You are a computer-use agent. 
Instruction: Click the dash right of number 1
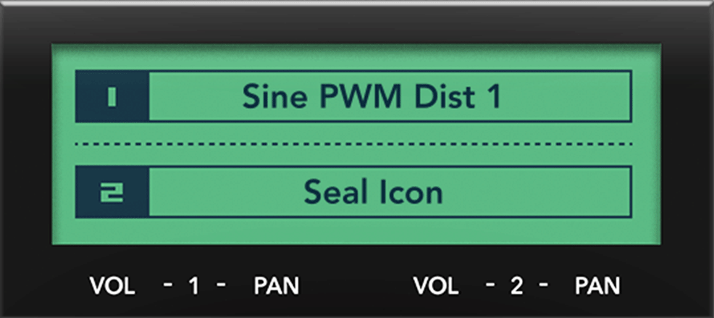pos(221,285)
